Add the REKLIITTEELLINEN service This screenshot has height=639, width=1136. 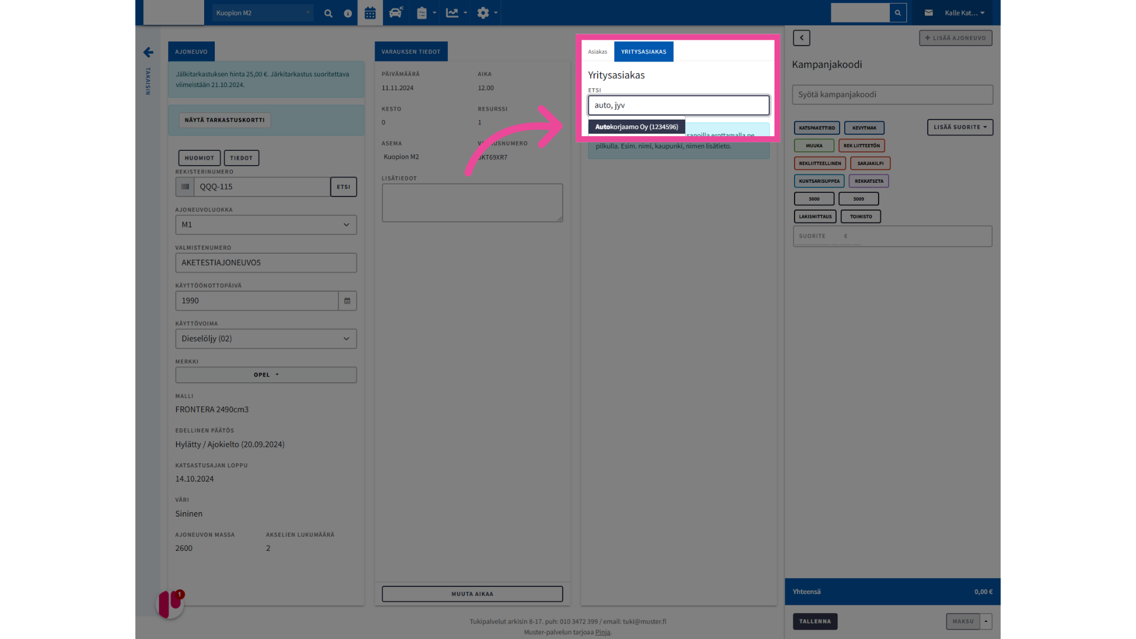pyautogui.click(x=820, y=163)
